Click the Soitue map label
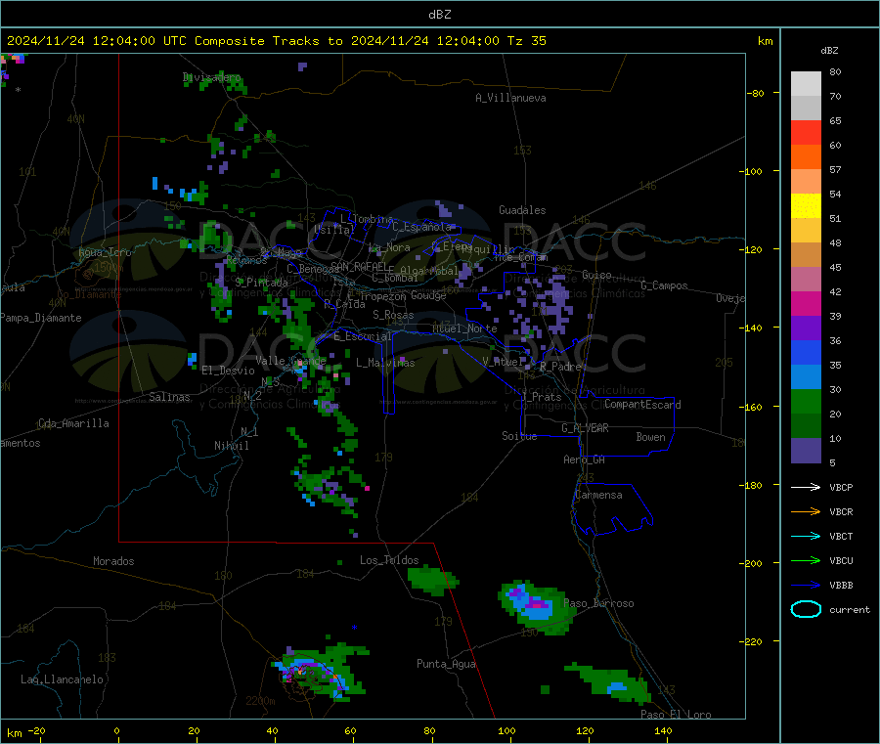The image size is (880, 744). click(519, 436)
